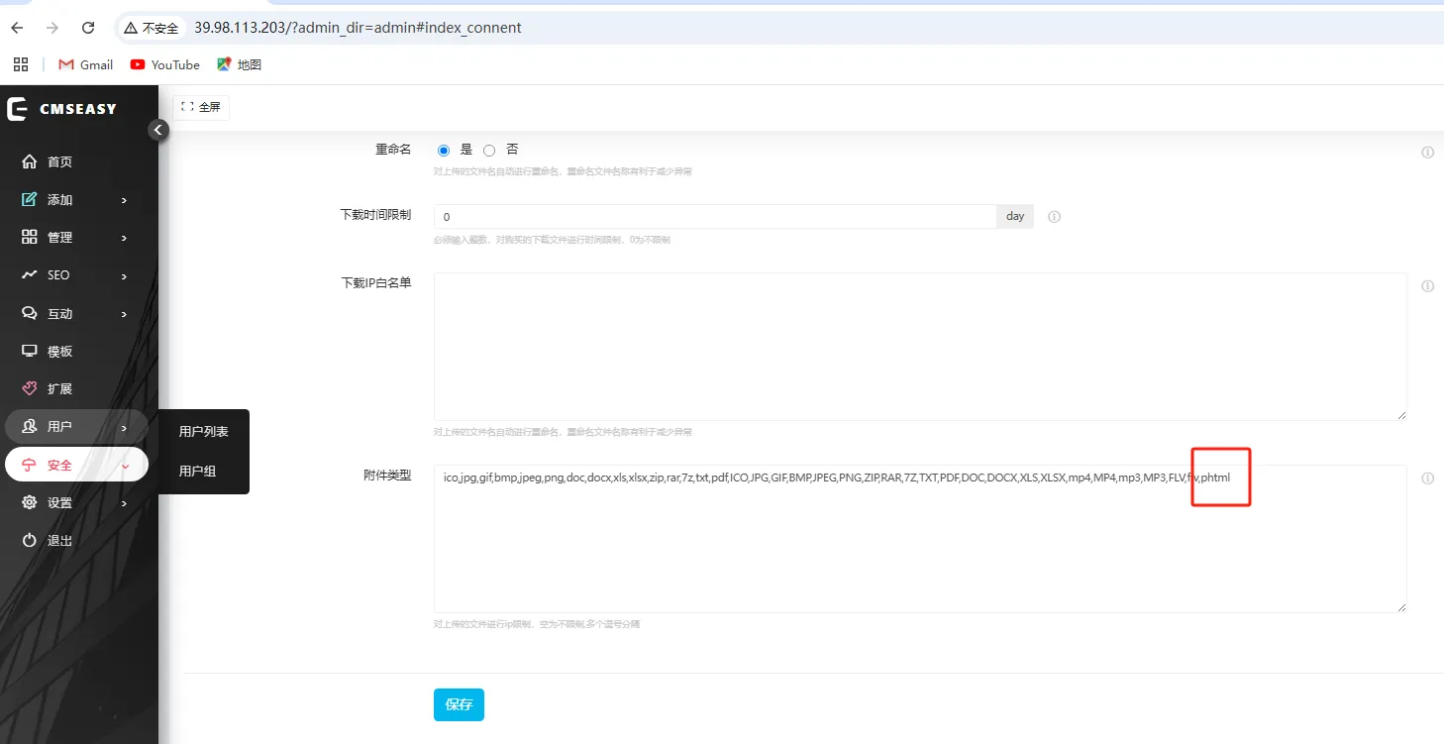This screenshot has width=1444, height=744.
Task: Open 用户组 submenu item
Action: [197, 472]
